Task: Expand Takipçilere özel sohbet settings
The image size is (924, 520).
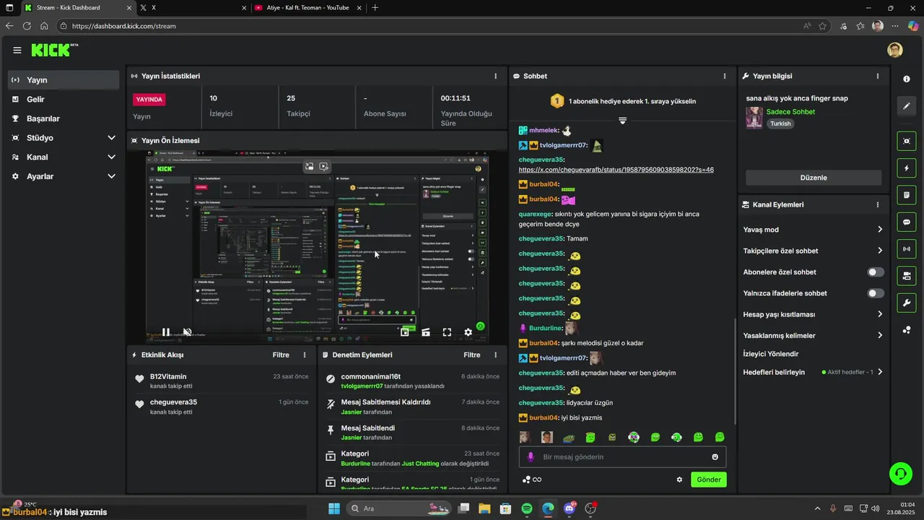Action: click(x=813, y=251)
